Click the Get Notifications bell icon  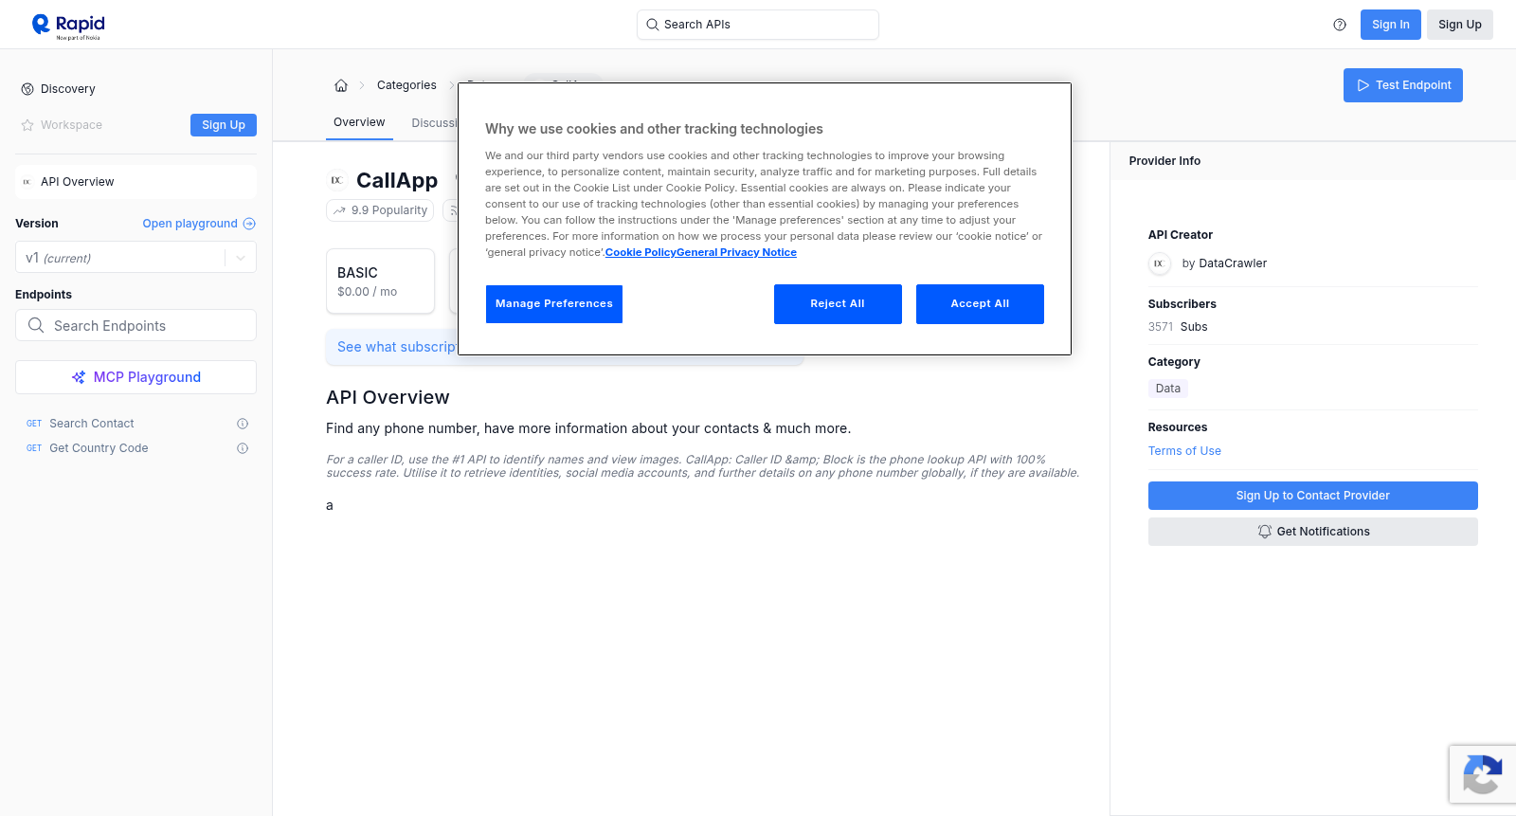click(x=1264, y=532)
